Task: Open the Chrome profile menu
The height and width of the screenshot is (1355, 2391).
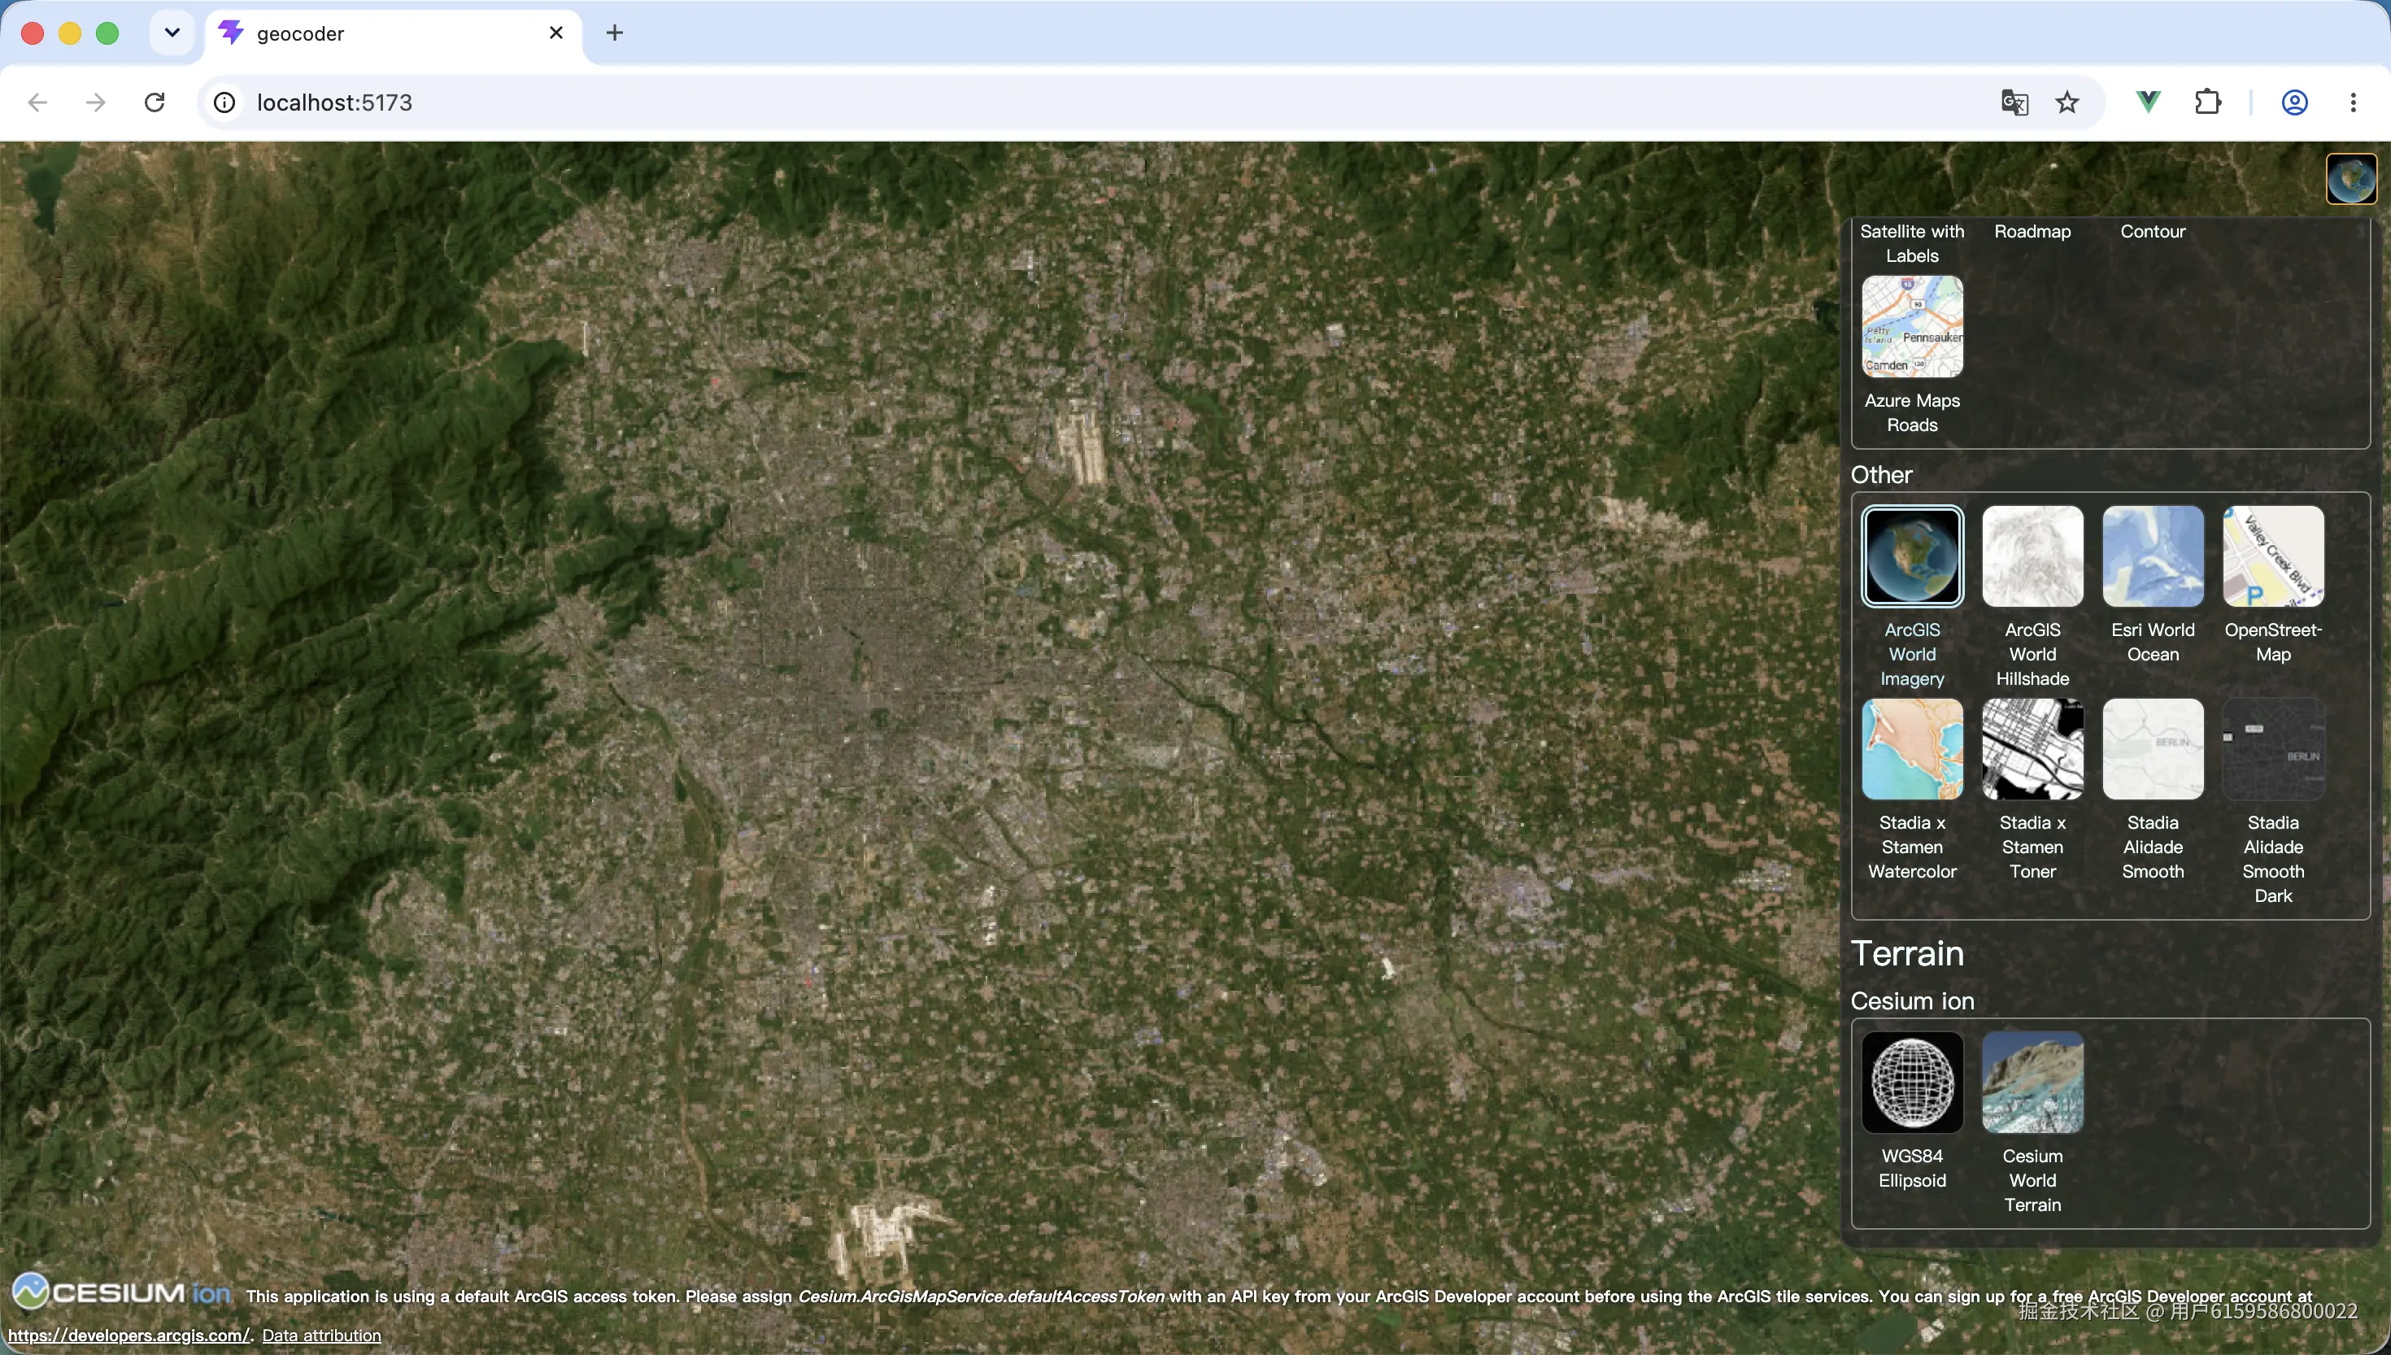Action: click(2295, 102)
